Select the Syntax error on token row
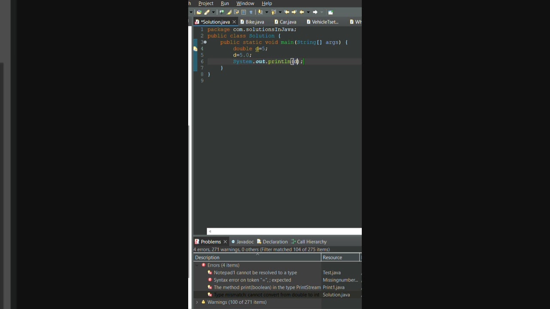This screenshot has height=309, width=550. point(252,280)
